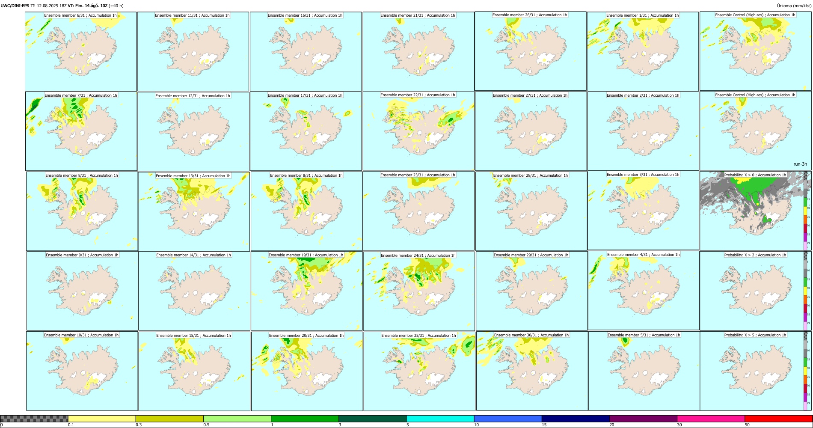Select the Ensemble member 16/31 map

[306, 51]
